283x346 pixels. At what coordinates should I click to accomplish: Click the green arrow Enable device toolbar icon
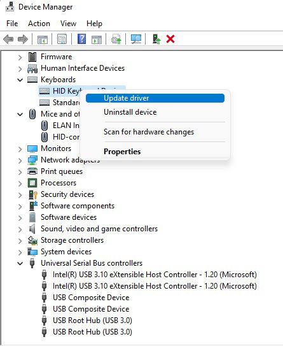click(156, 39)
